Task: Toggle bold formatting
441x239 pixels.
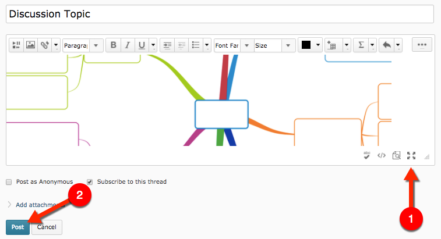Action: pyautogui.click(x=114, y=45)
